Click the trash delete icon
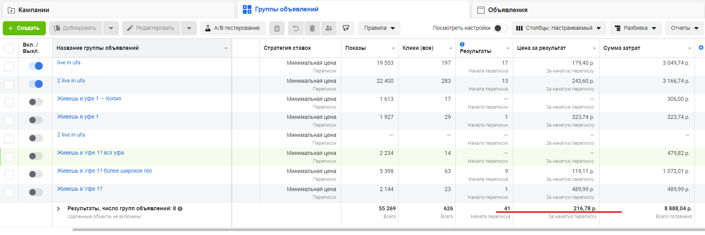Screen dimensions: 705x235 312,28
